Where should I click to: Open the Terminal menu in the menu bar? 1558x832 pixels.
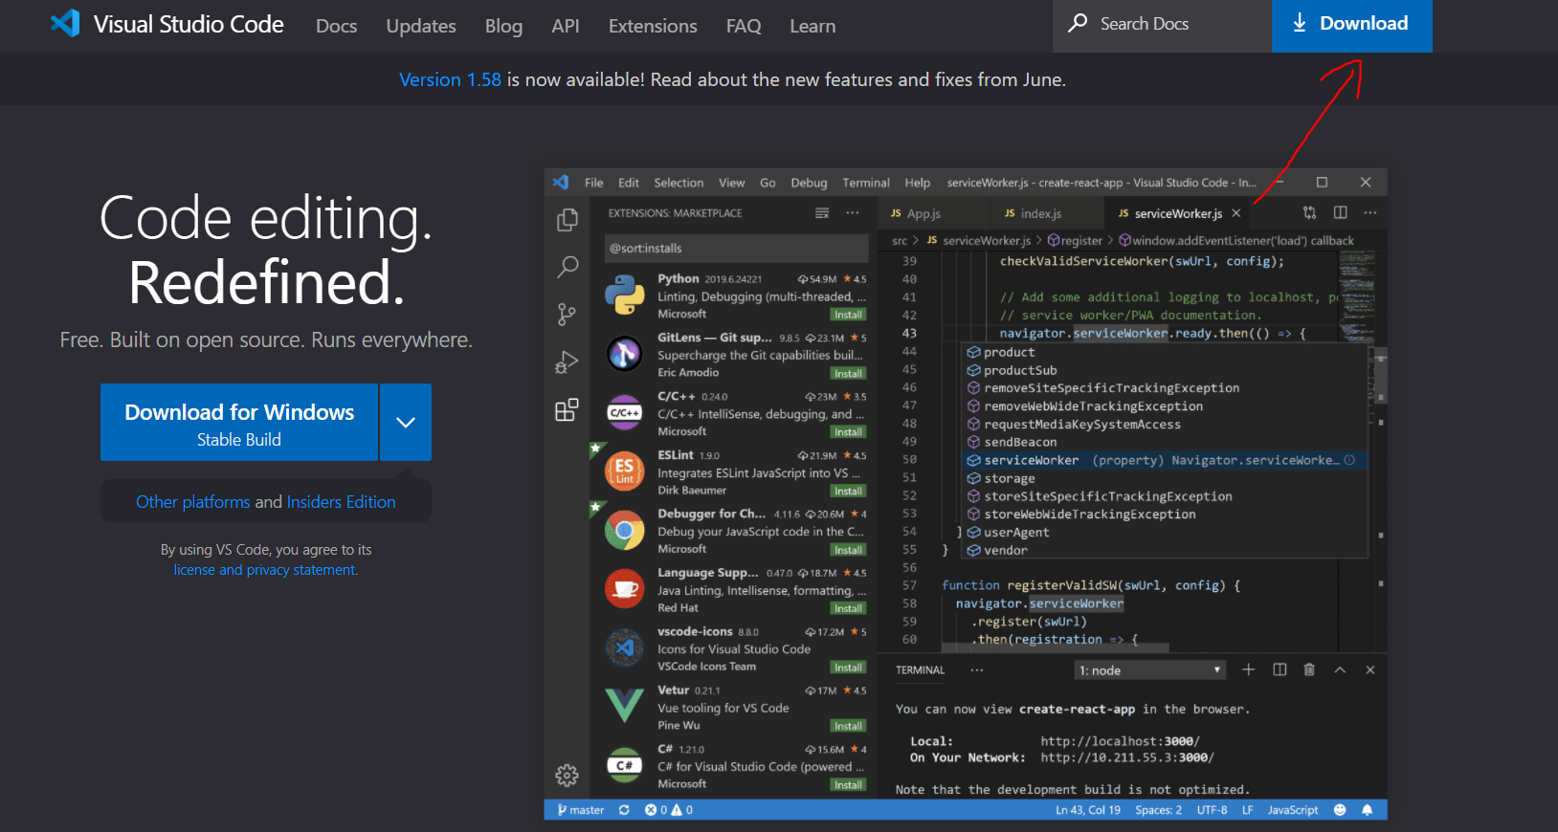pos(866,183)
